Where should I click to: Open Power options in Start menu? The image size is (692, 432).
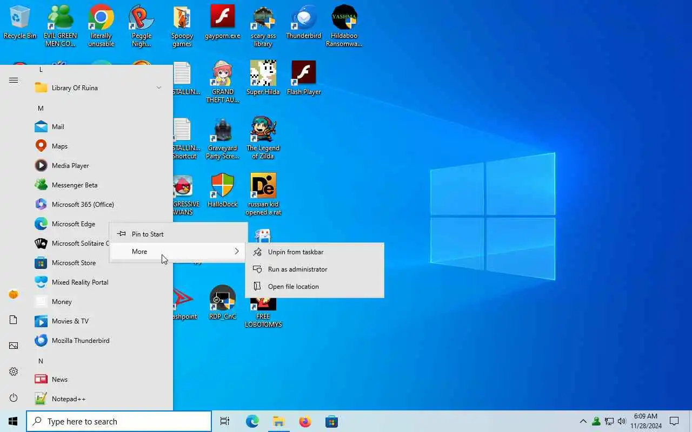pos(14,397)
